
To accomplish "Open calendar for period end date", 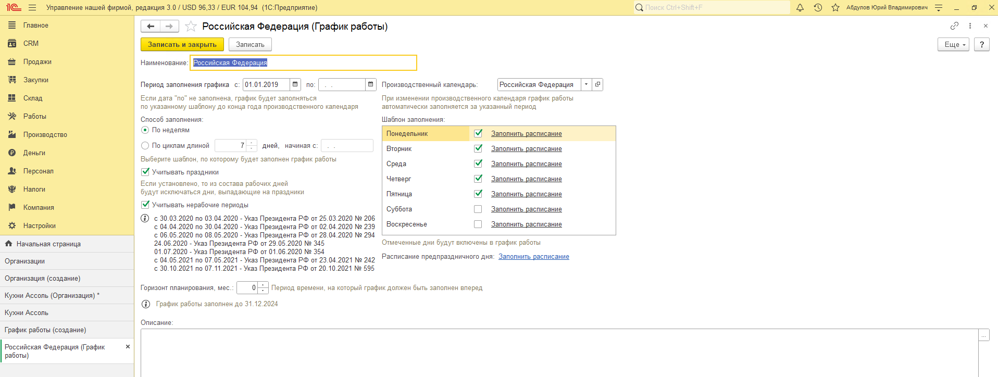I will 370,84.
